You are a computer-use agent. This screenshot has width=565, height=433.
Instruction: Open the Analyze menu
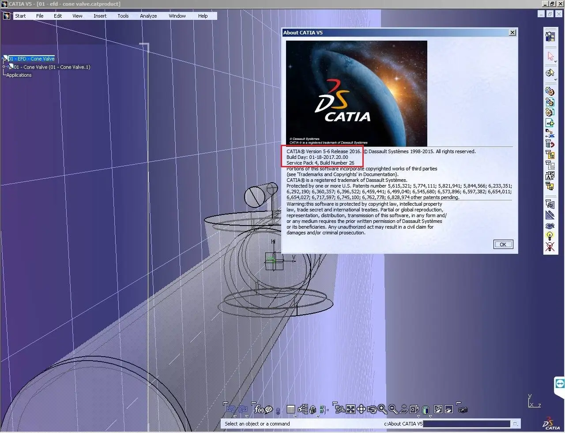click(148, 16)
